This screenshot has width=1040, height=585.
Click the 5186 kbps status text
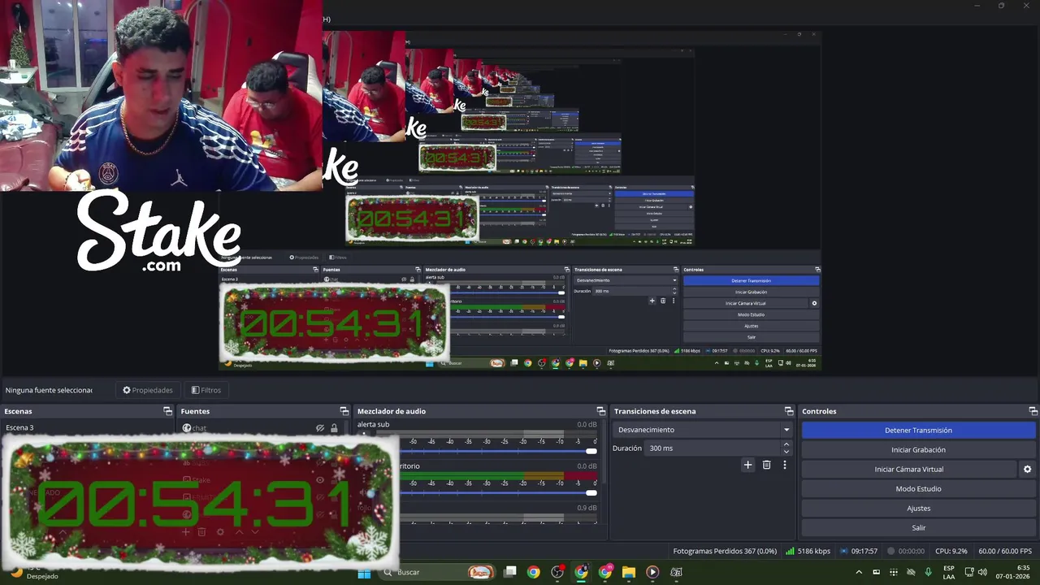tap(813, 551)
